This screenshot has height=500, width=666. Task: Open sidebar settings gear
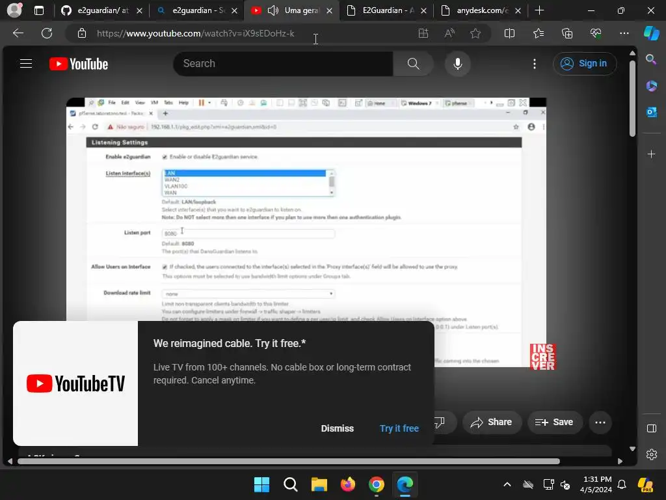click(x=652, y=454)
